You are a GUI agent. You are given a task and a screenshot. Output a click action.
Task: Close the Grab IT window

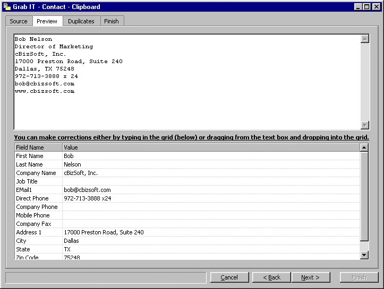[377, 7]
